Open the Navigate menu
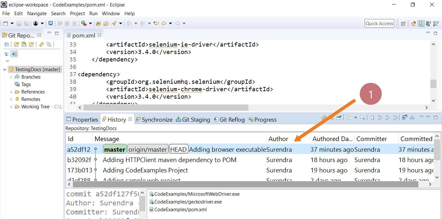442x219 pixels. coord(37,14)
